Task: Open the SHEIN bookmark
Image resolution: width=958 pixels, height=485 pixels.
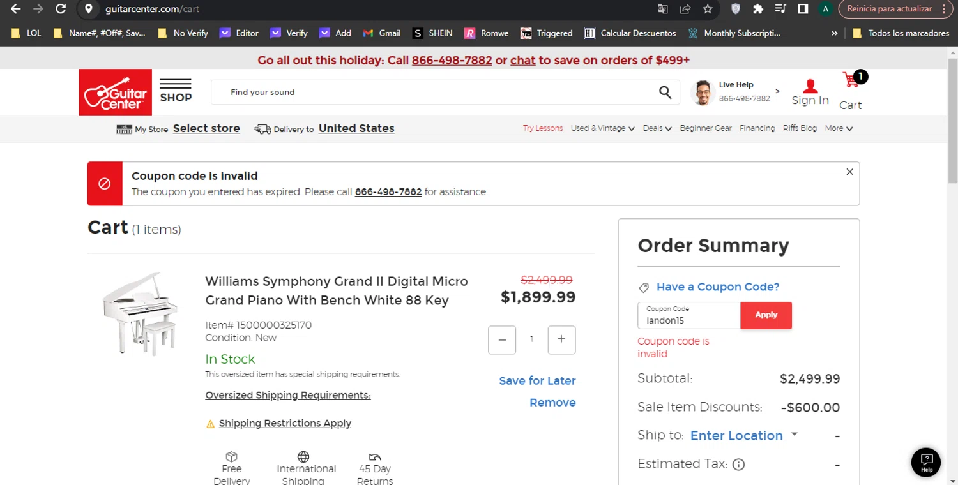Action: coord(432,33)
